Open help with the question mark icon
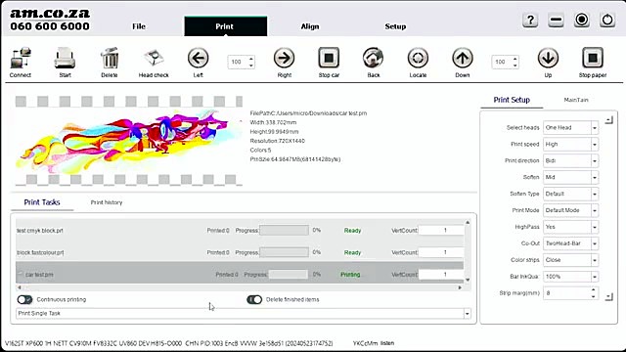626x352 pixels. pyautogui.click(x=530, y=20)
